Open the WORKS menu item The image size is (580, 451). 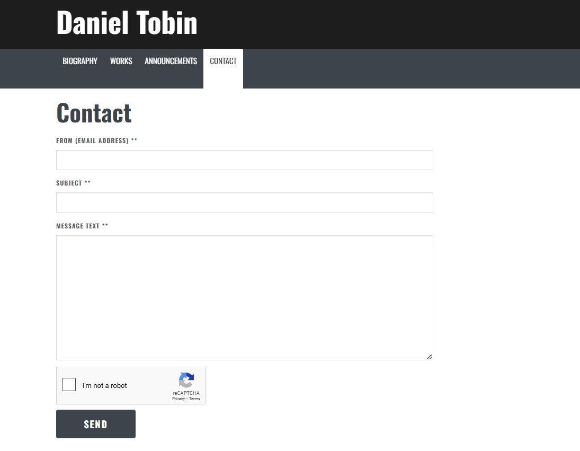point(121,60)
